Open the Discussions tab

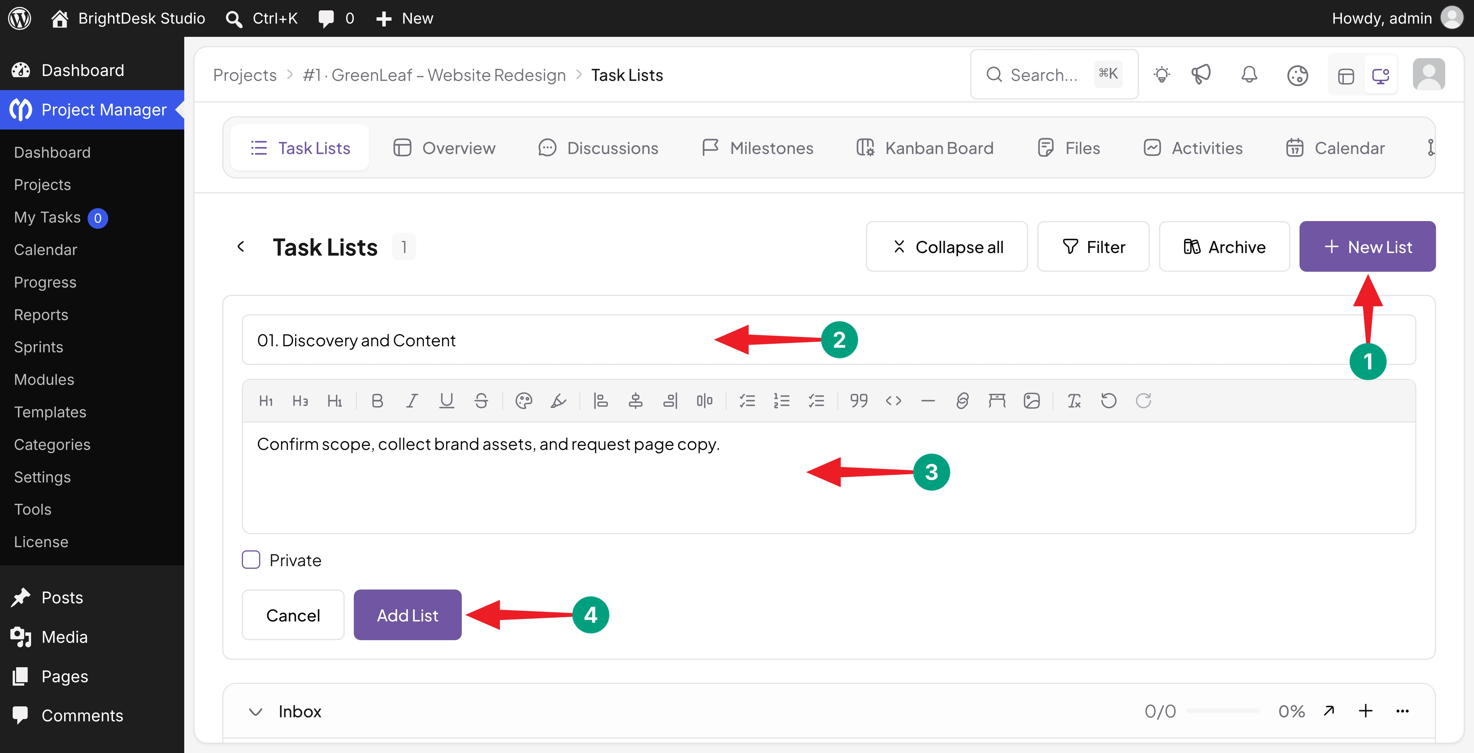598,148
